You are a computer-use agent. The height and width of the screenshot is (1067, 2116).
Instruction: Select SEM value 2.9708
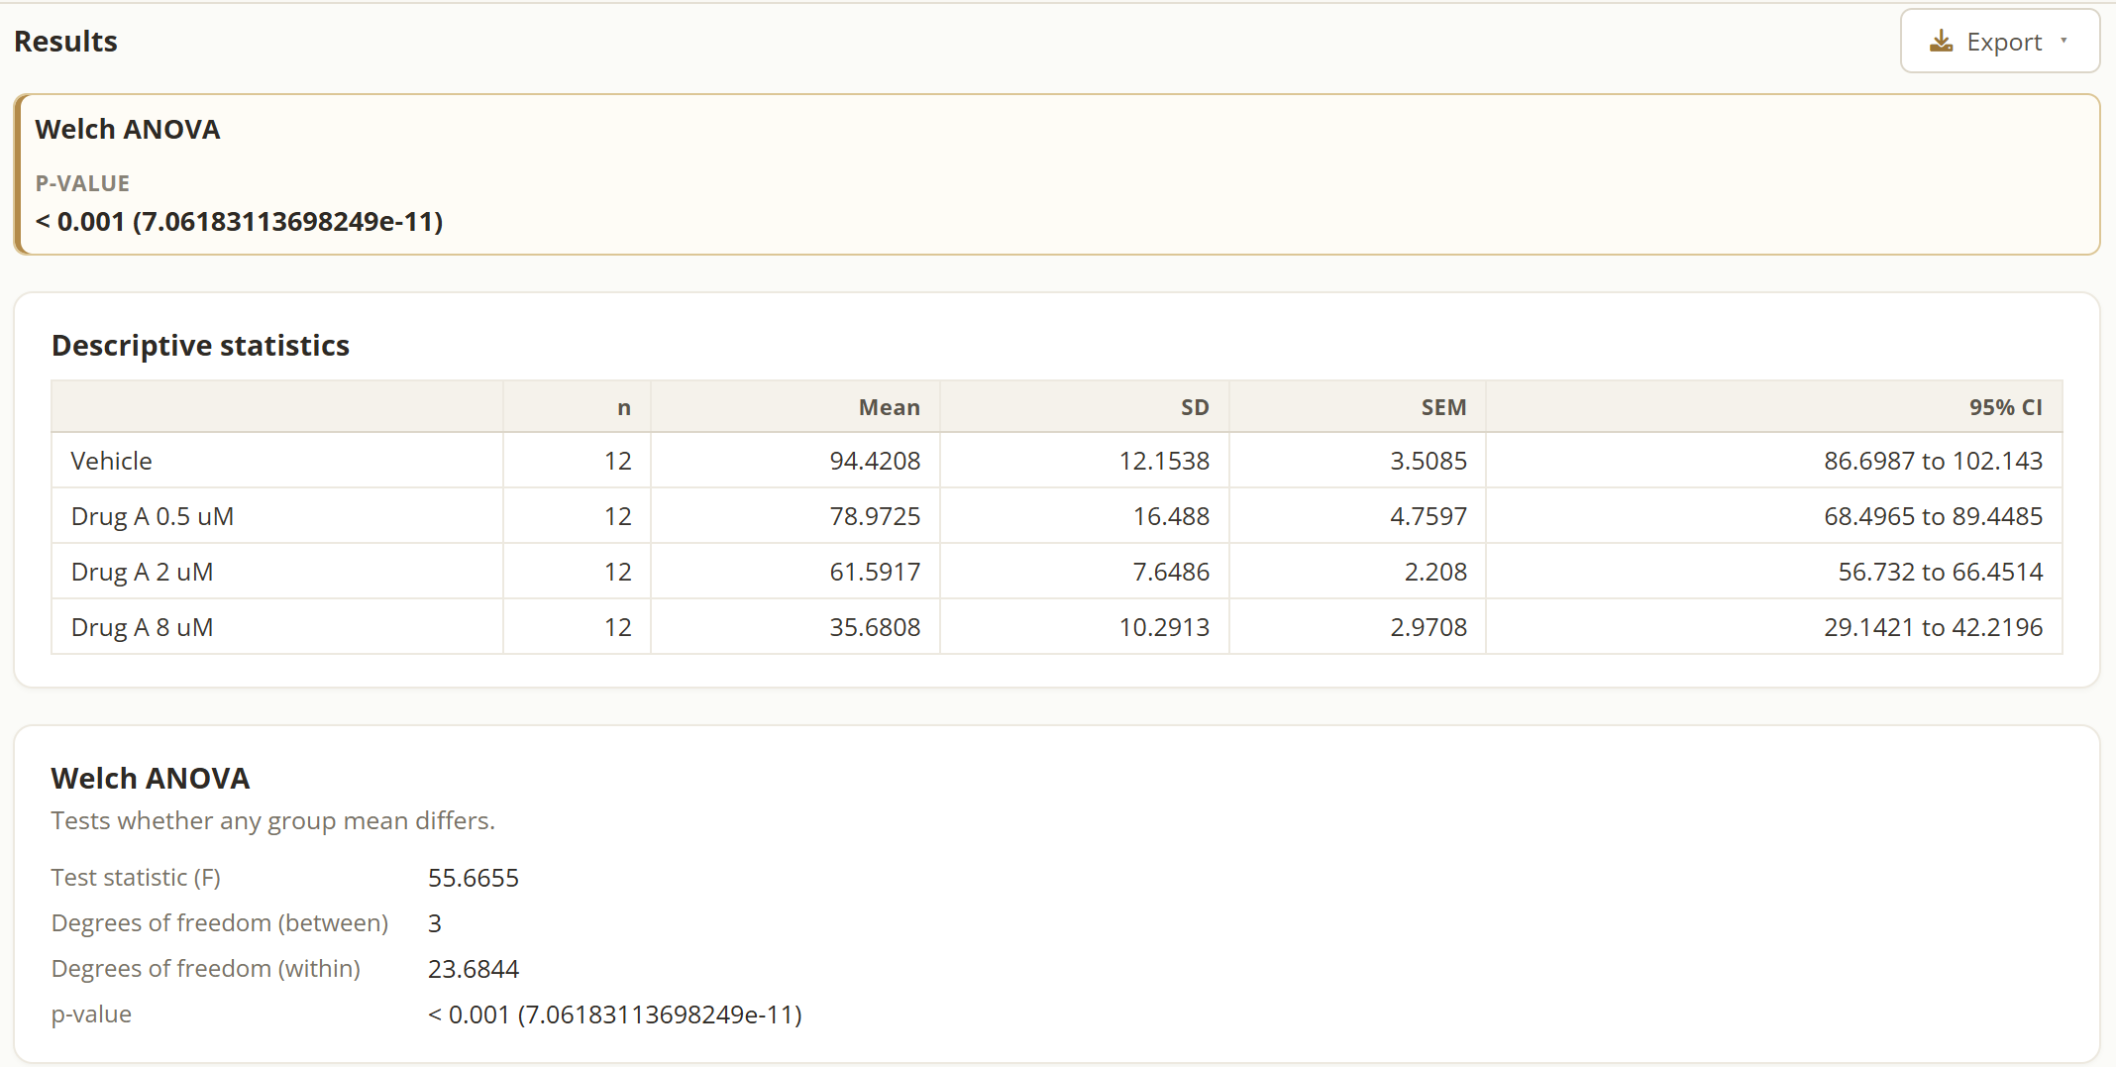tap(1428, 627)
